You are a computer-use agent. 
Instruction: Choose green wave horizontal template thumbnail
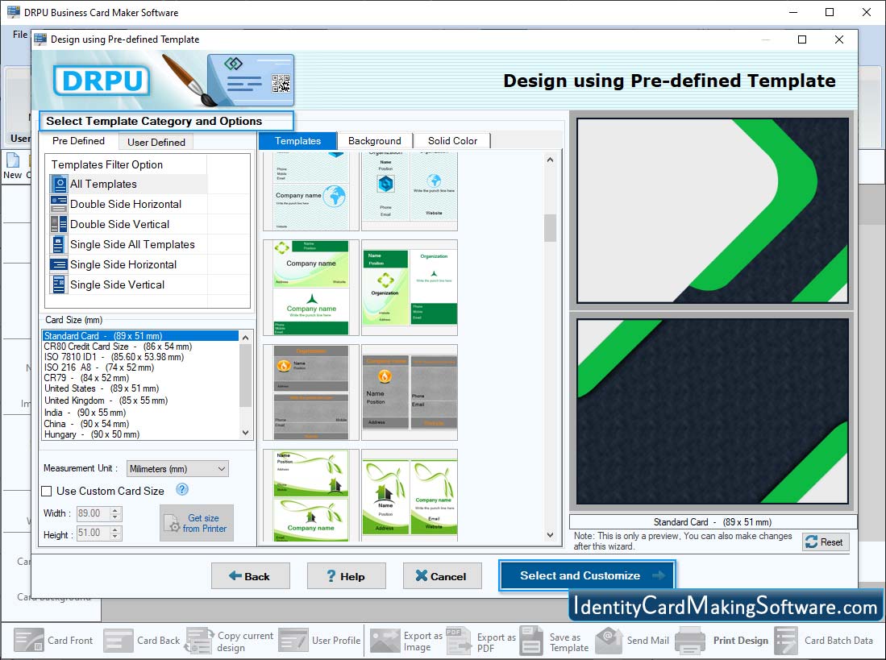coord(310,288)
